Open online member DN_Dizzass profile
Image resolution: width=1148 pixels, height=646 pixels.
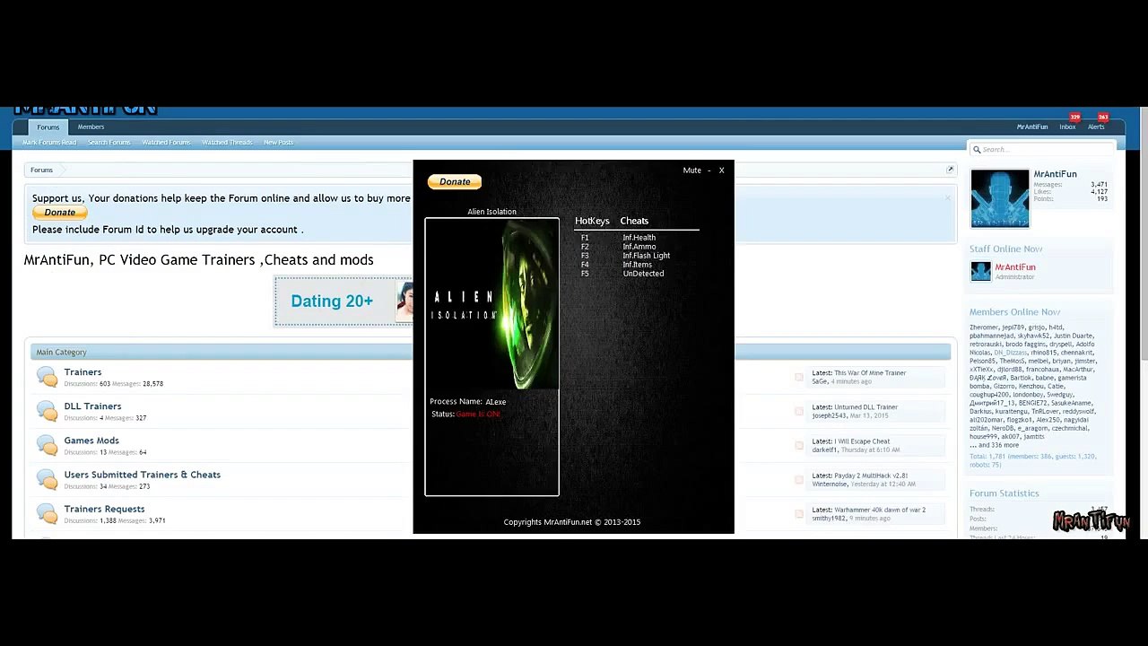(x=1010, y=353)
